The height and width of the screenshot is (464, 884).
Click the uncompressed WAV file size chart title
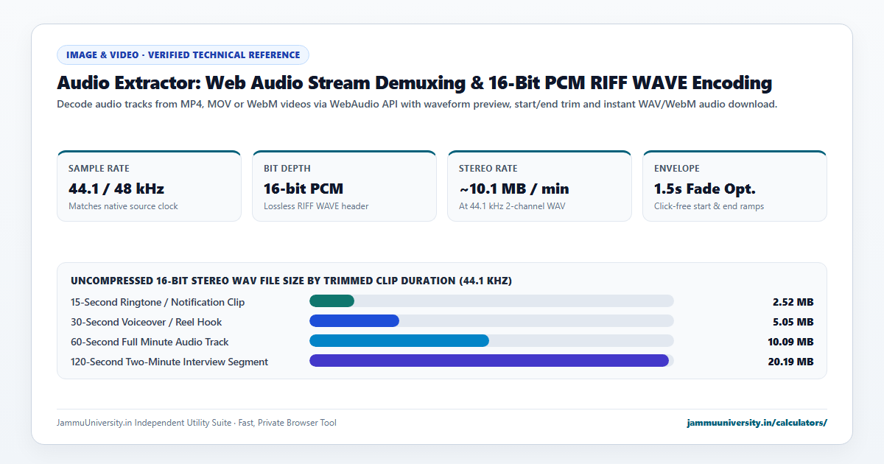coord(291,281)
